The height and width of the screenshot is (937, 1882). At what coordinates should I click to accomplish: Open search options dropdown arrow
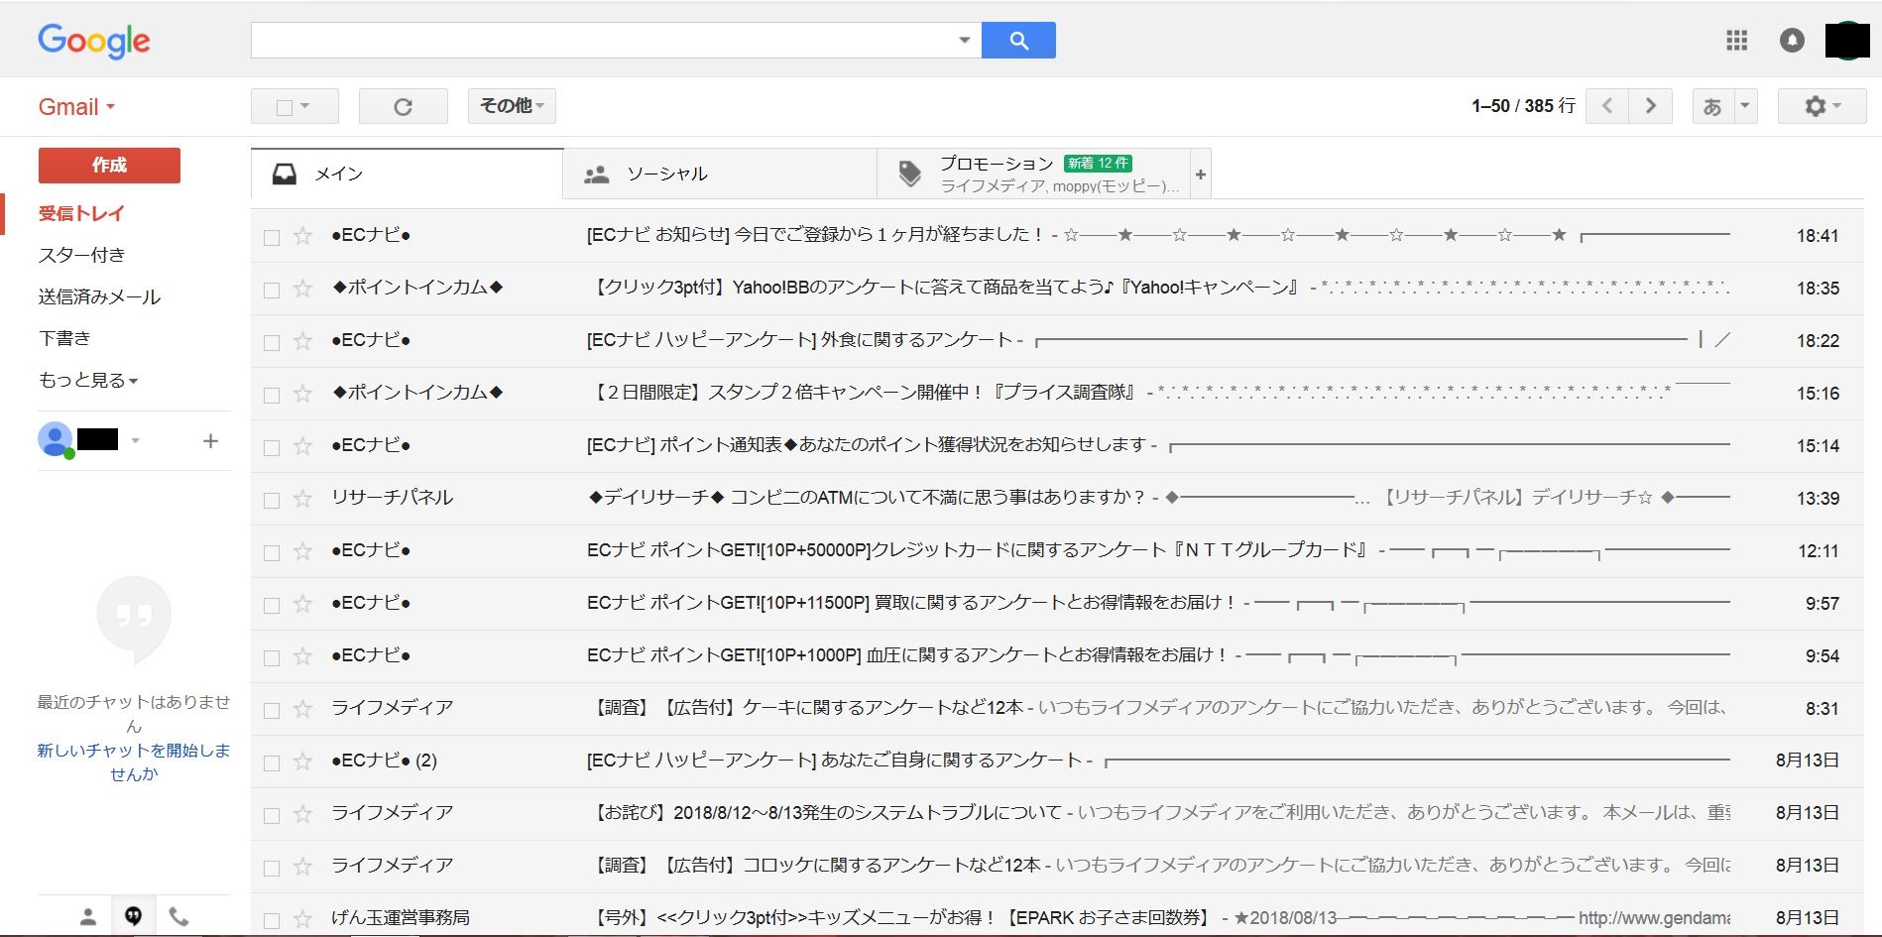pos(964,41)
